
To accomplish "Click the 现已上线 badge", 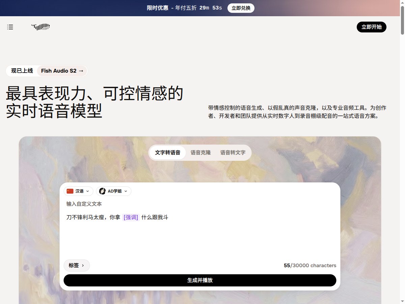I will pos(22,71).
